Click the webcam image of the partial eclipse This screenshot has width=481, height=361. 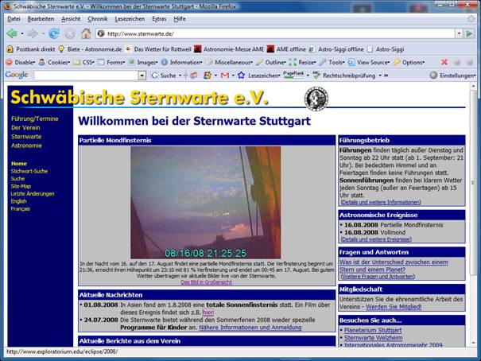206,203
